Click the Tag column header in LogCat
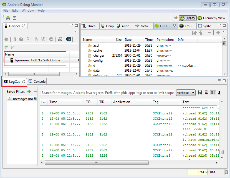Viewport: 230px width, 178px height. 166,102
